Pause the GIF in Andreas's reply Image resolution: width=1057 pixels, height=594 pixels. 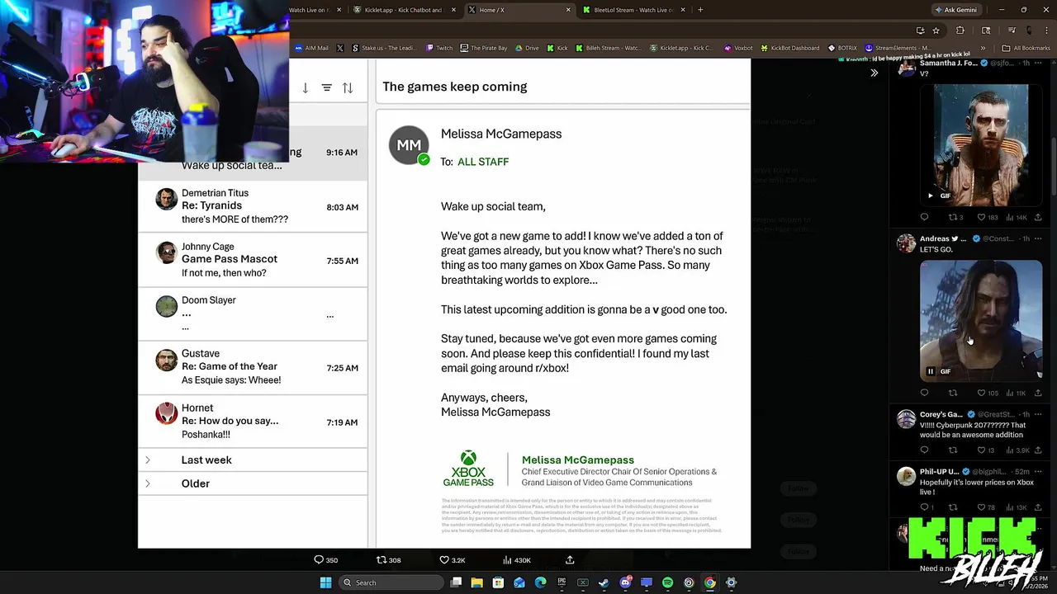point(931,371)
